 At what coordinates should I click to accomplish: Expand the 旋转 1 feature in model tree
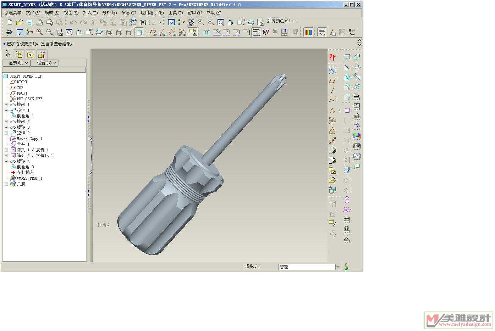(6, 105)
